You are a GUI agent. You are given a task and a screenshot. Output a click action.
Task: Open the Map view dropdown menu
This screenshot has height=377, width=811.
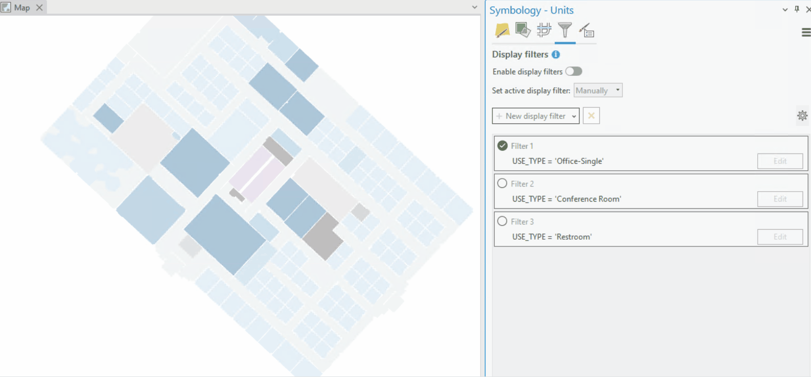pos(474,7)
